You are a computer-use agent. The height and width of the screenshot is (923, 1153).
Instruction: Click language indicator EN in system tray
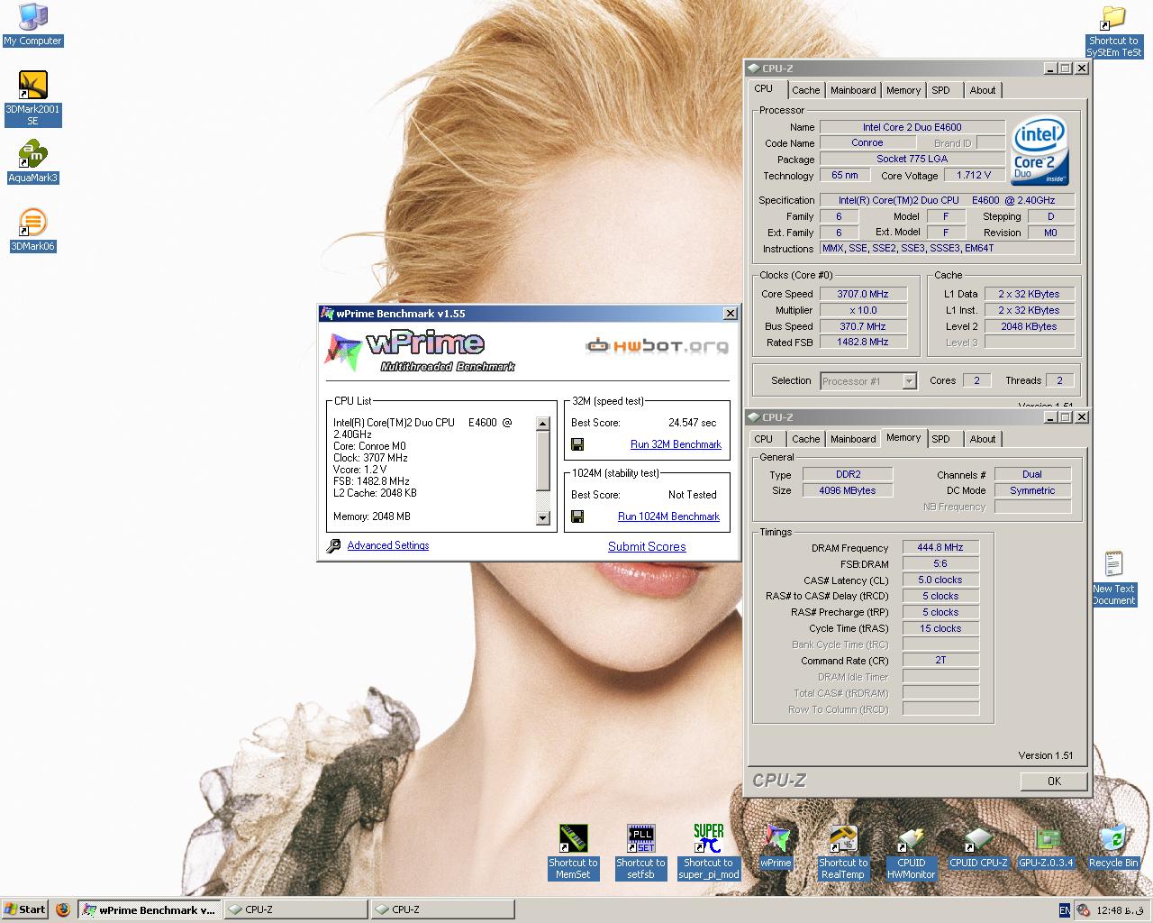1065,910
